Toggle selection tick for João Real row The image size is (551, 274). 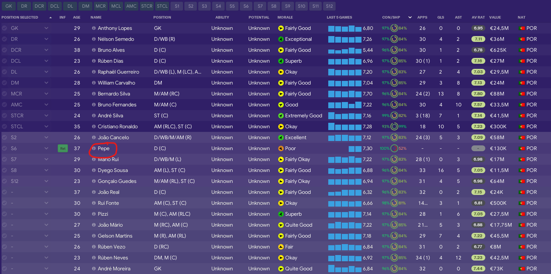[x=4, y=192]
